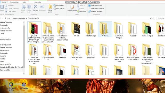Select the Aulas de ingles folder
Image resolution: width=165 pixels, height=93 pixels.
(147, 29)
